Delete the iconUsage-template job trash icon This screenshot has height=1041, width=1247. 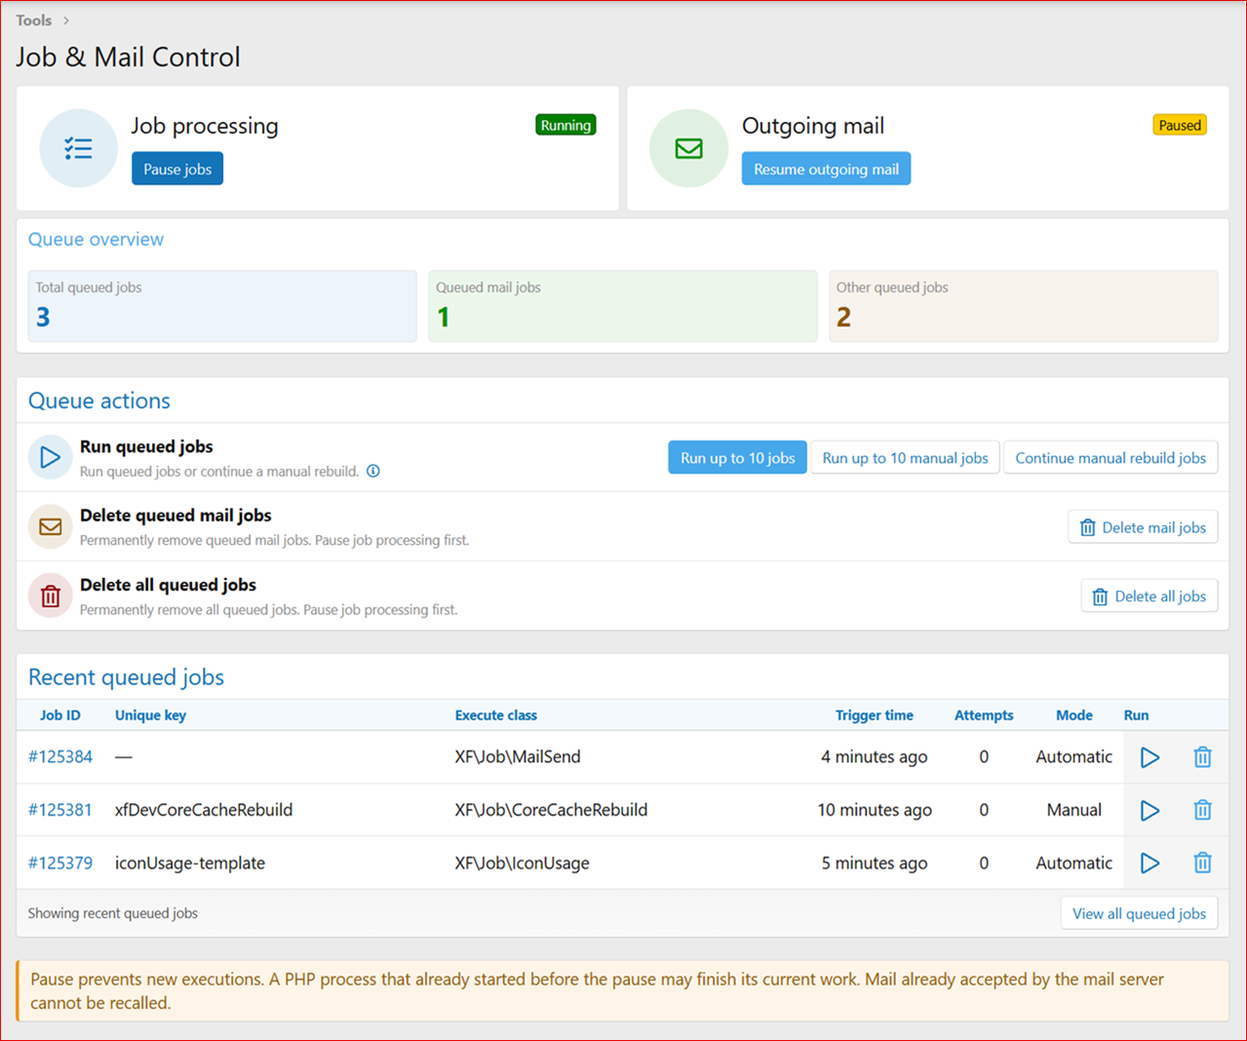click(1202, 863)
